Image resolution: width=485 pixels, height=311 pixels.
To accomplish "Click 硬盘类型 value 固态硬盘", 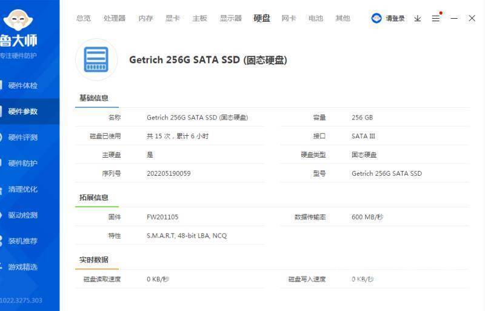I will pyautogui.click(x=364, y=155).
